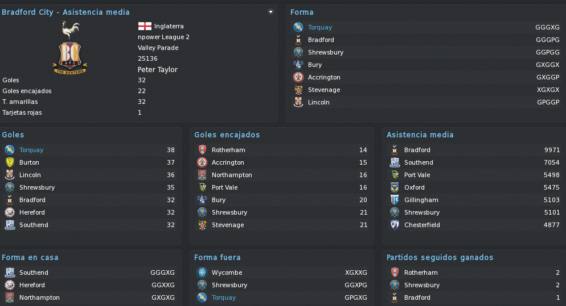This screenshot has height=306, width=566.
Task: Select the Stevenage row in Forma
Action: coord(426,90)
